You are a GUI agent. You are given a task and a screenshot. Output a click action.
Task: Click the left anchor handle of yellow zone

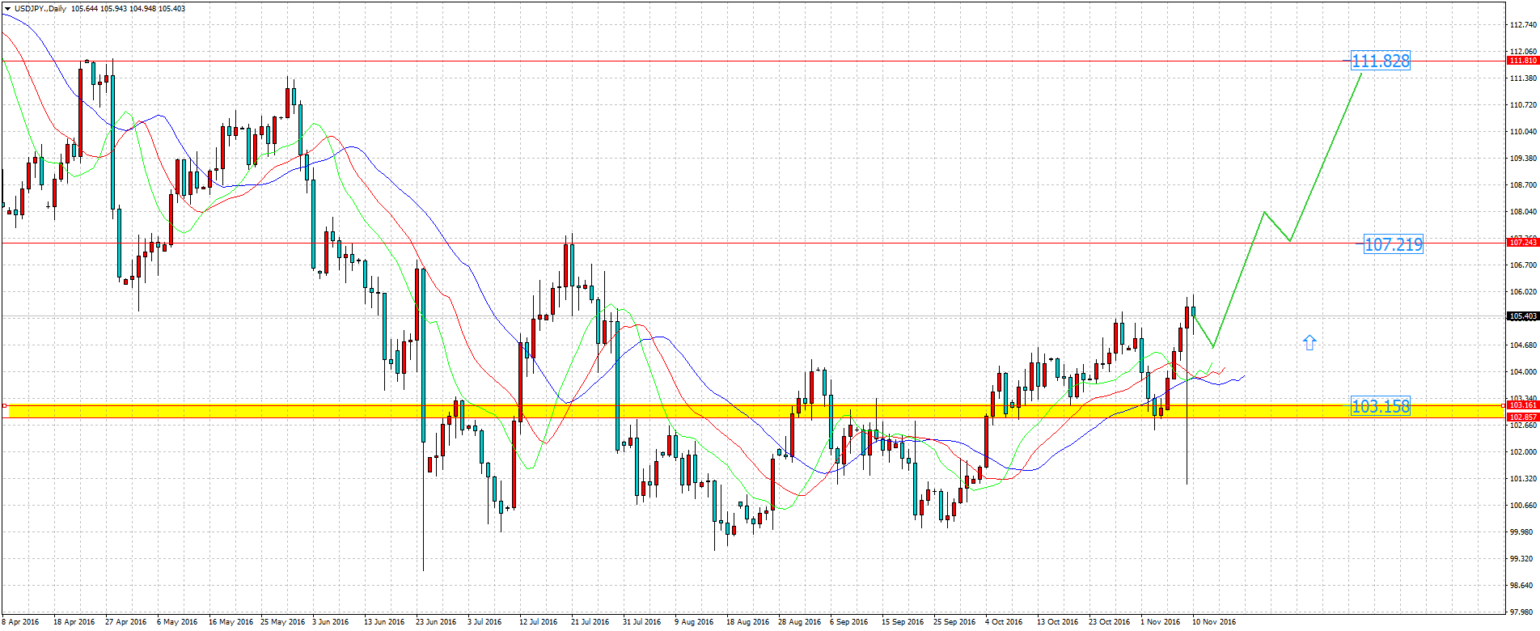point(5,405)
